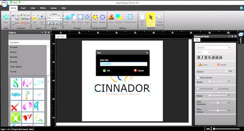Open the Layers side panel tab
The width and height of the screenshot is (244, 131).
[x=241, y=37]
